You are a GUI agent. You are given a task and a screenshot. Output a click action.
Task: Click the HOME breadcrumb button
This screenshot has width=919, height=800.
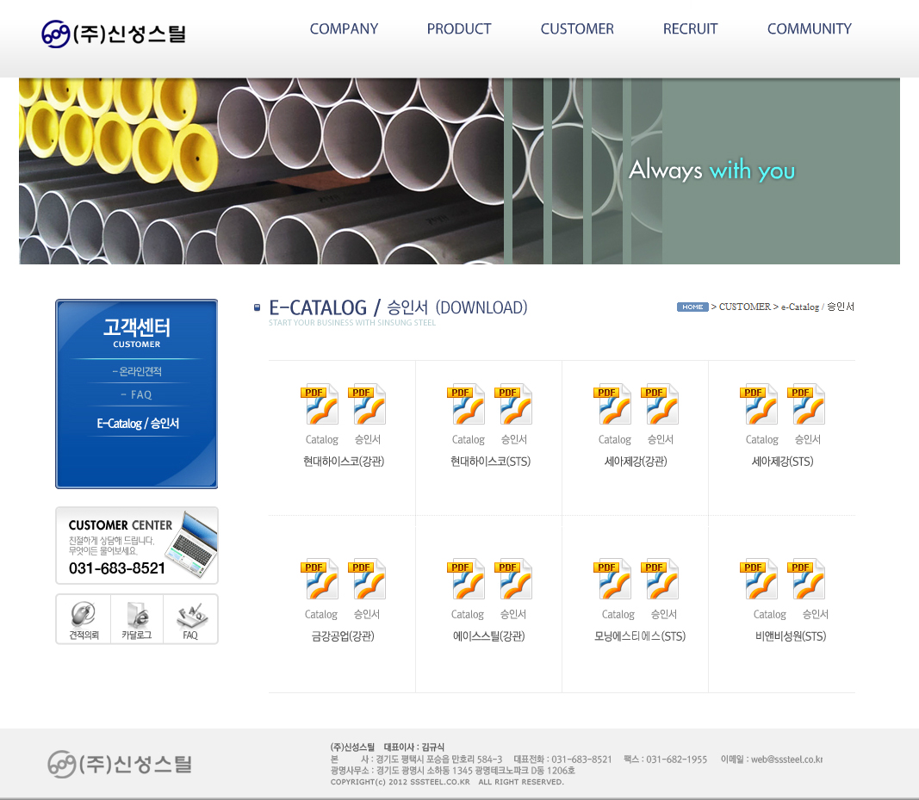pos(692,307)
